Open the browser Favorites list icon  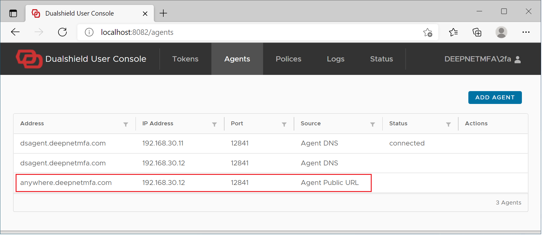point(453,32)
